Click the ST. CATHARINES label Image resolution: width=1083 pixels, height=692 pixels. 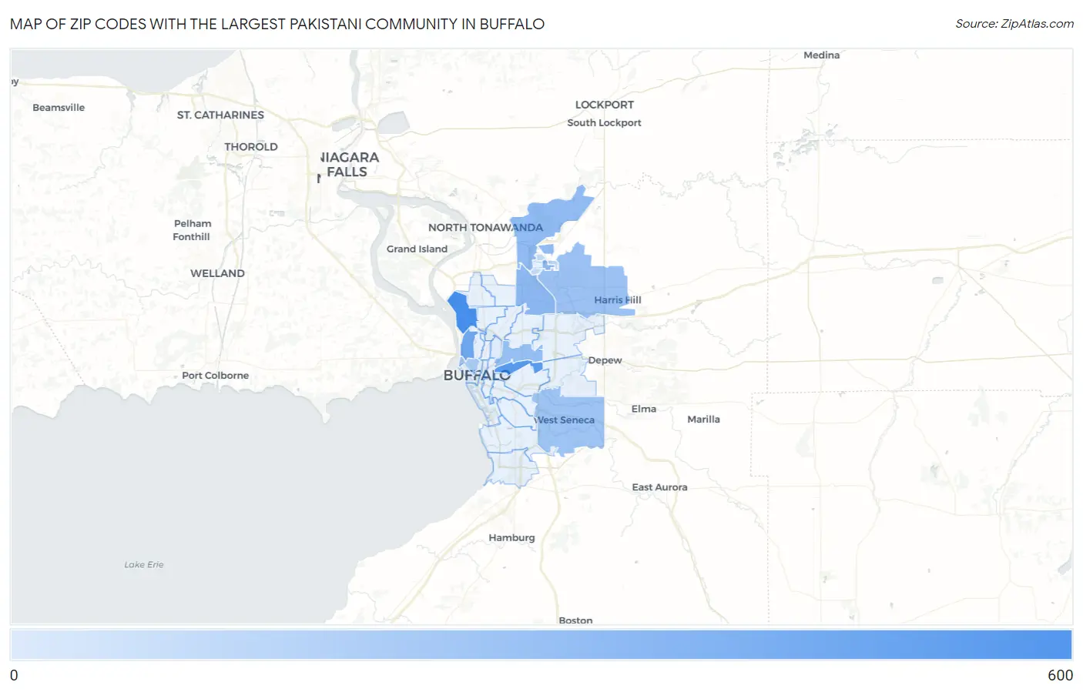point(220,115)
